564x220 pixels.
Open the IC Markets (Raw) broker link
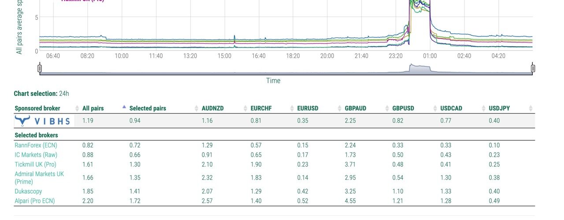[36, 155]
